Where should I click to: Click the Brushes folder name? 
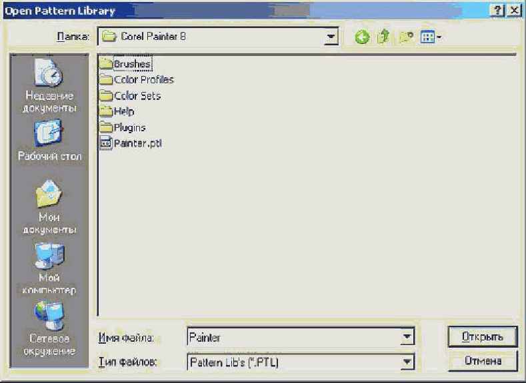[132, 64]
